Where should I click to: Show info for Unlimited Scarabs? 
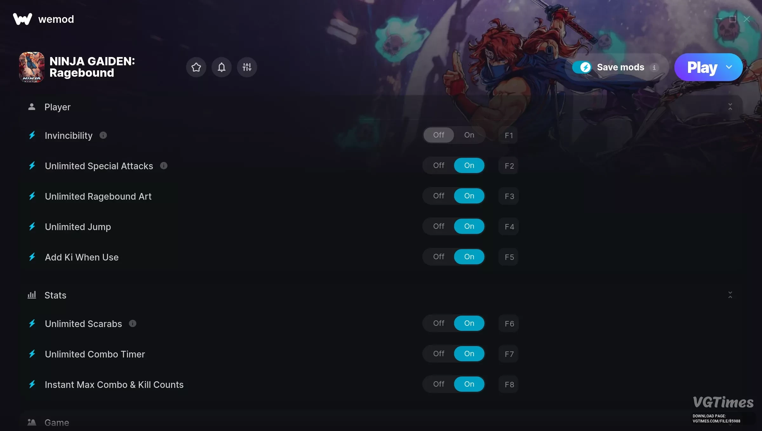(132, 324)
